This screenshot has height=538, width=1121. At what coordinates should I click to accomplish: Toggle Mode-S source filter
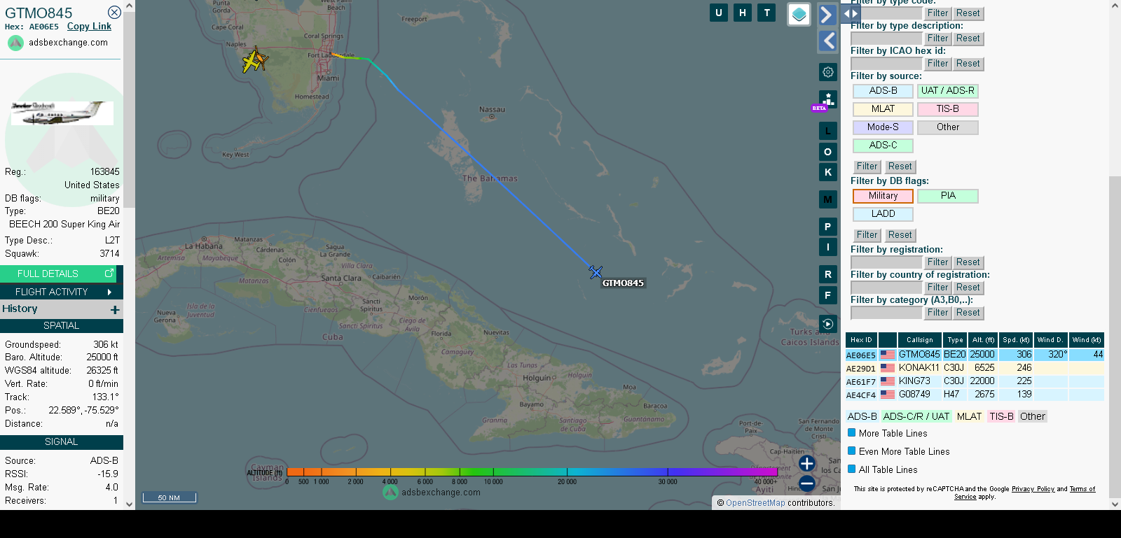tap(883, 127)
